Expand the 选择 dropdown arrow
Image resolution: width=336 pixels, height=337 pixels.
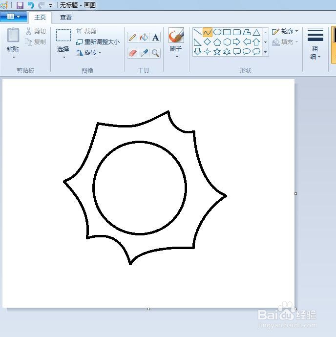click(x=64, y=57)
